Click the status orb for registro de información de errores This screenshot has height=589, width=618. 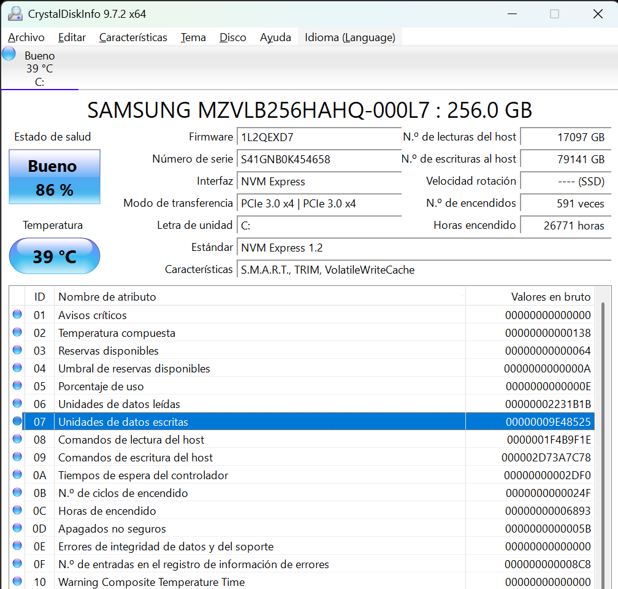tap(17, 563)
